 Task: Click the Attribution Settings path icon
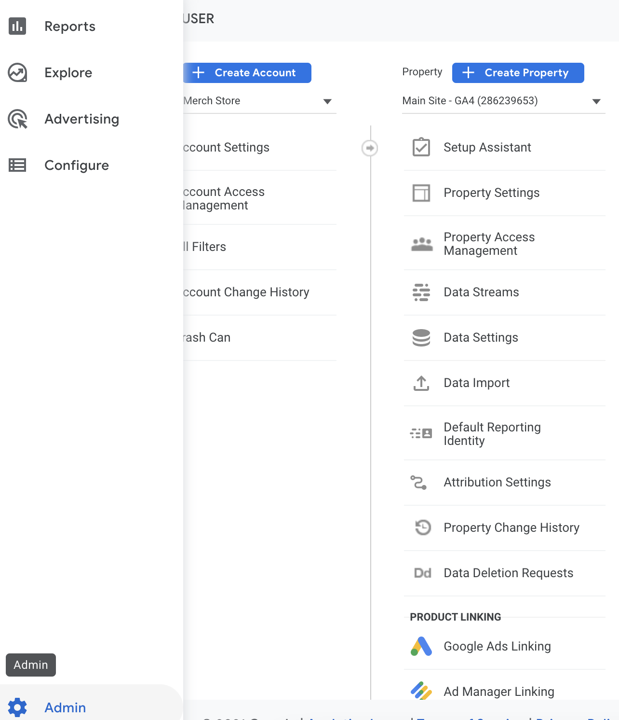(x=419, y=483)
